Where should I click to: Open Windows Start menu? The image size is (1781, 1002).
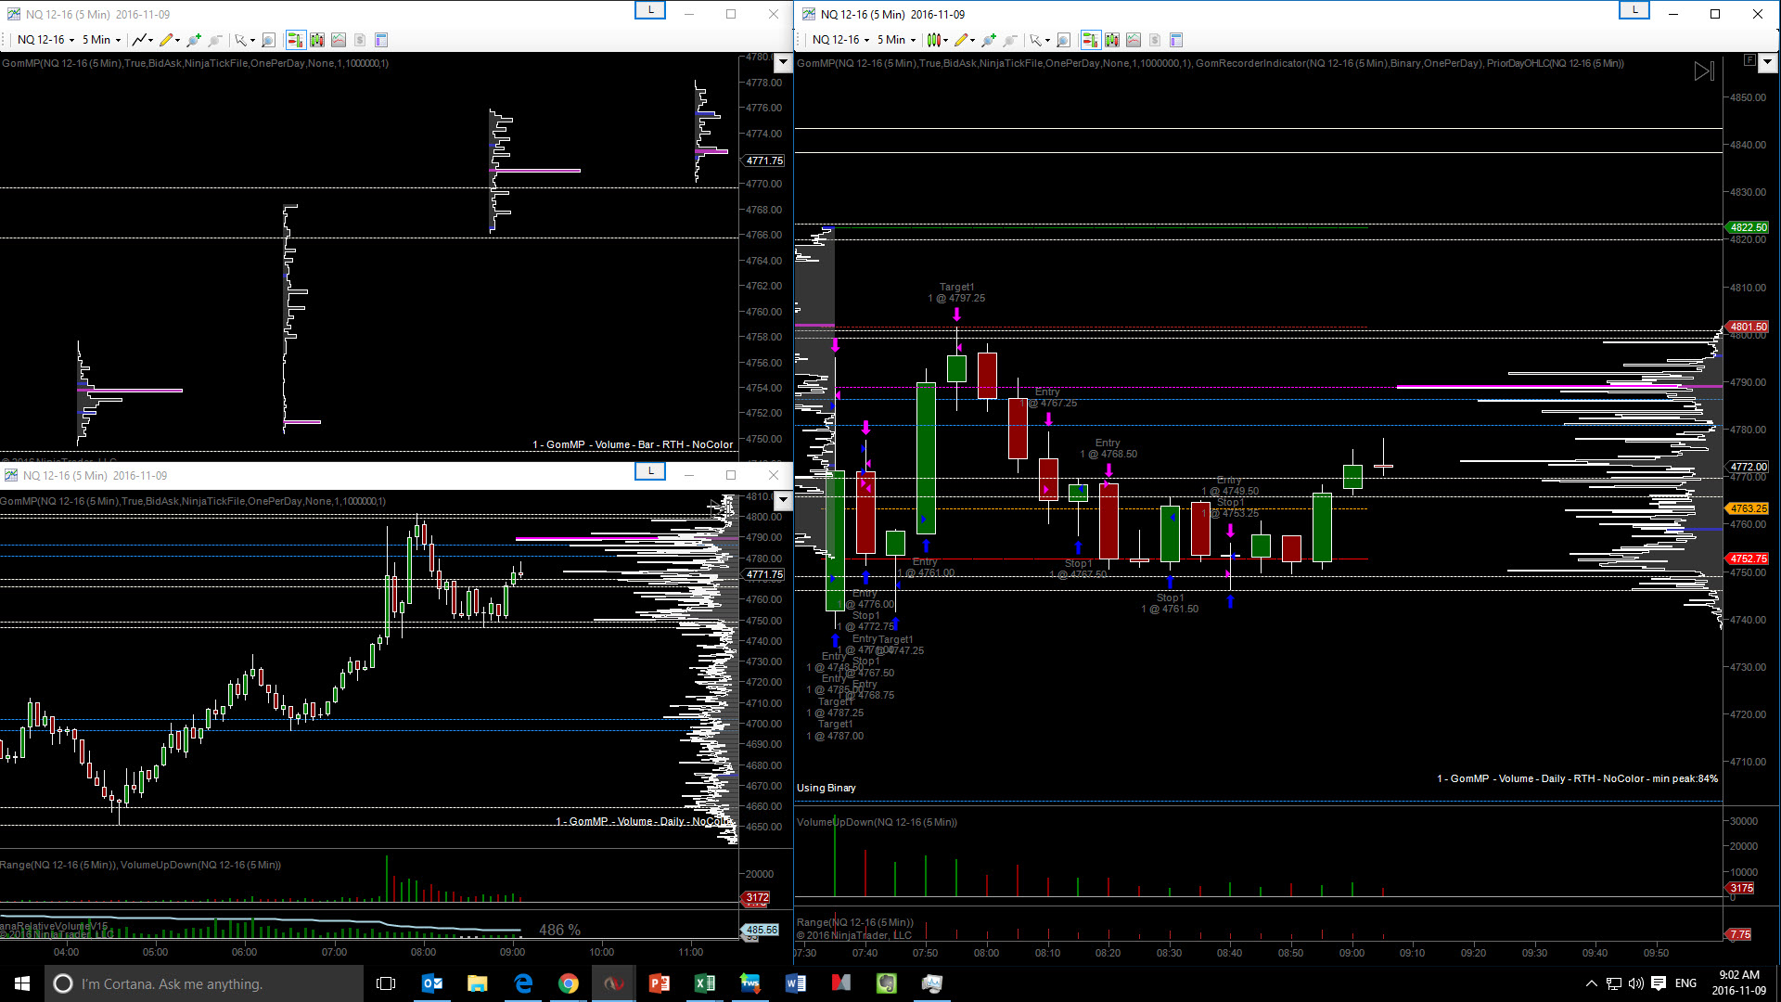tap(22, 983)
